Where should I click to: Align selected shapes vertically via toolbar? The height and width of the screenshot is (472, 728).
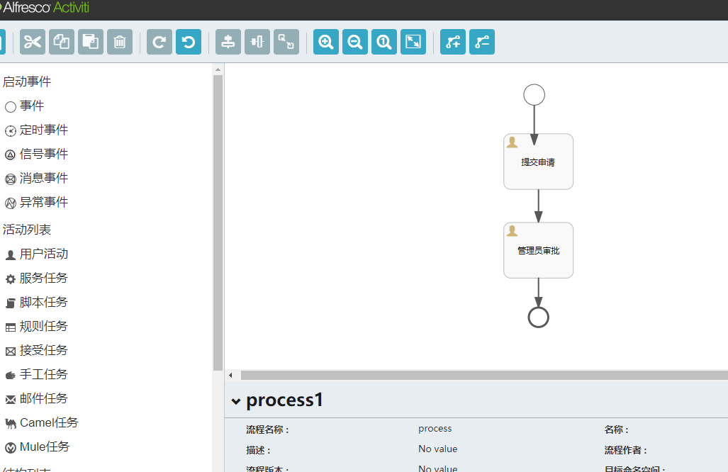pos(228,42)
